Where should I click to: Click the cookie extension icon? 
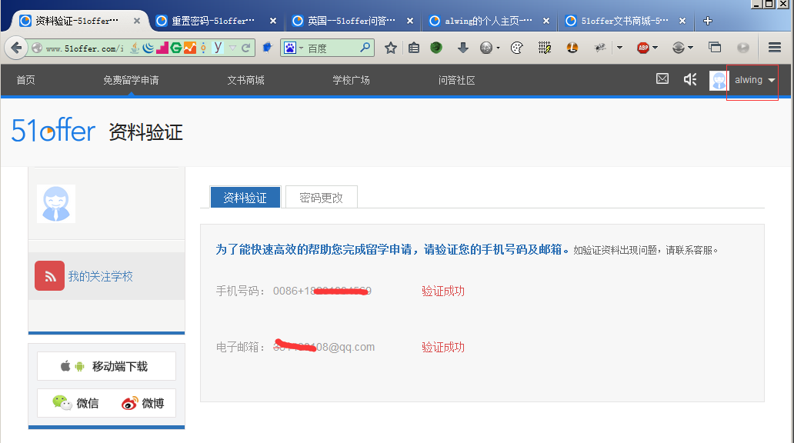(516, 48)
